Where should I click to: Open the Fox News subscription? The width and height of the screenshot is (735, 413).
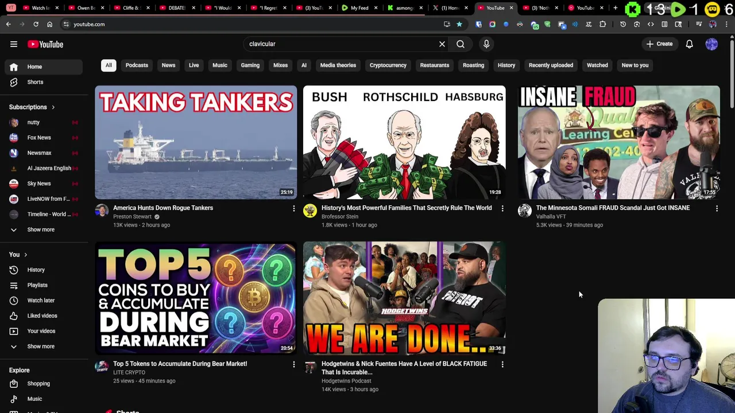pyautogui.click(x=44, y=138)
